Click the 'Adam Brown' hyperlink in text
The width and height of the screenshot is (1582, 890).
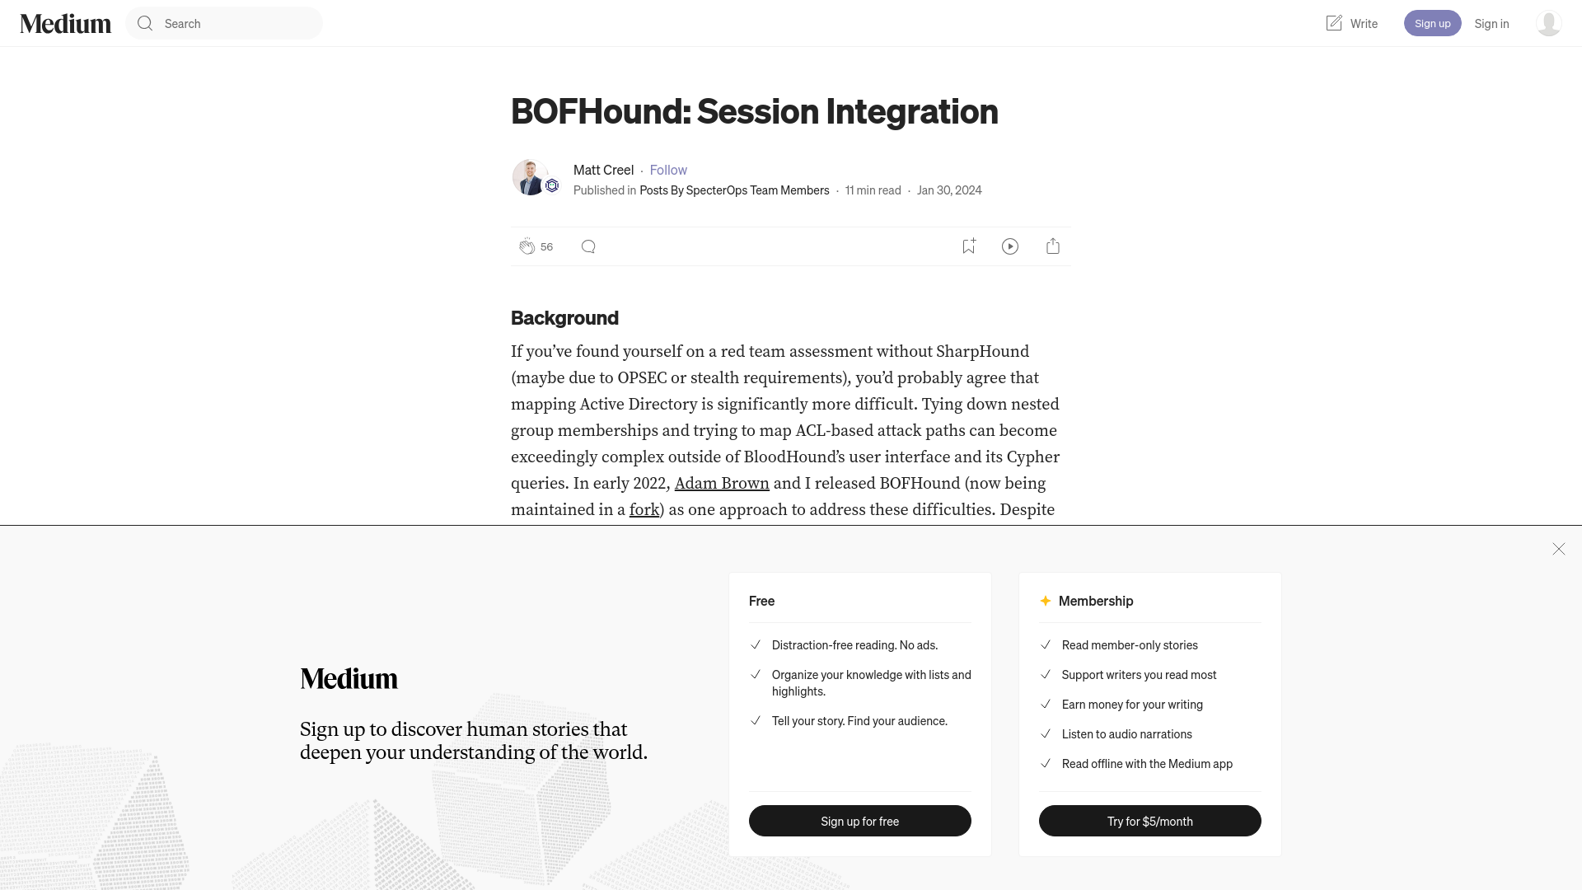pos(722,484)
